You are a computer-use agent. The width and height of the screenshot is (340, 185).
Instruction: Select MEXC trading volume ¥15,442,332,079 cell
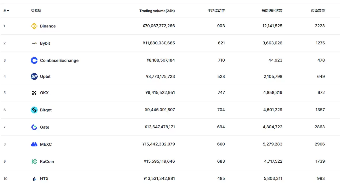158,144
